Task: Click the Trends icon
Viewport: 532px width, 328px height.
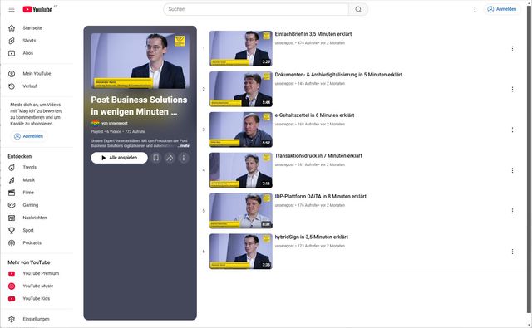Action: pyautogui.click(x=12, y=168)
